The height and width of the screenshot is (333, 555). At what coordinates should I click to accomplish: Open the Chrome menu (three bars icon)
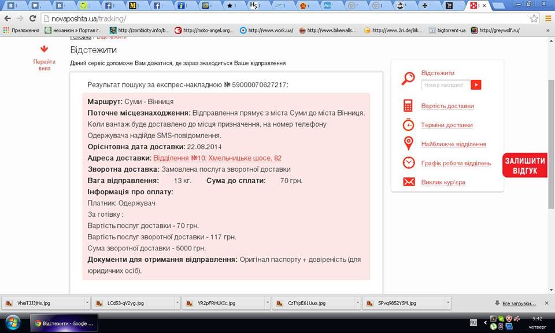point(547,18)
